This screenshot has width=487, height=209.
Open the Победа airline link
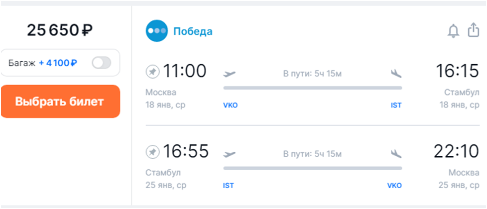(x=193, y=32)
